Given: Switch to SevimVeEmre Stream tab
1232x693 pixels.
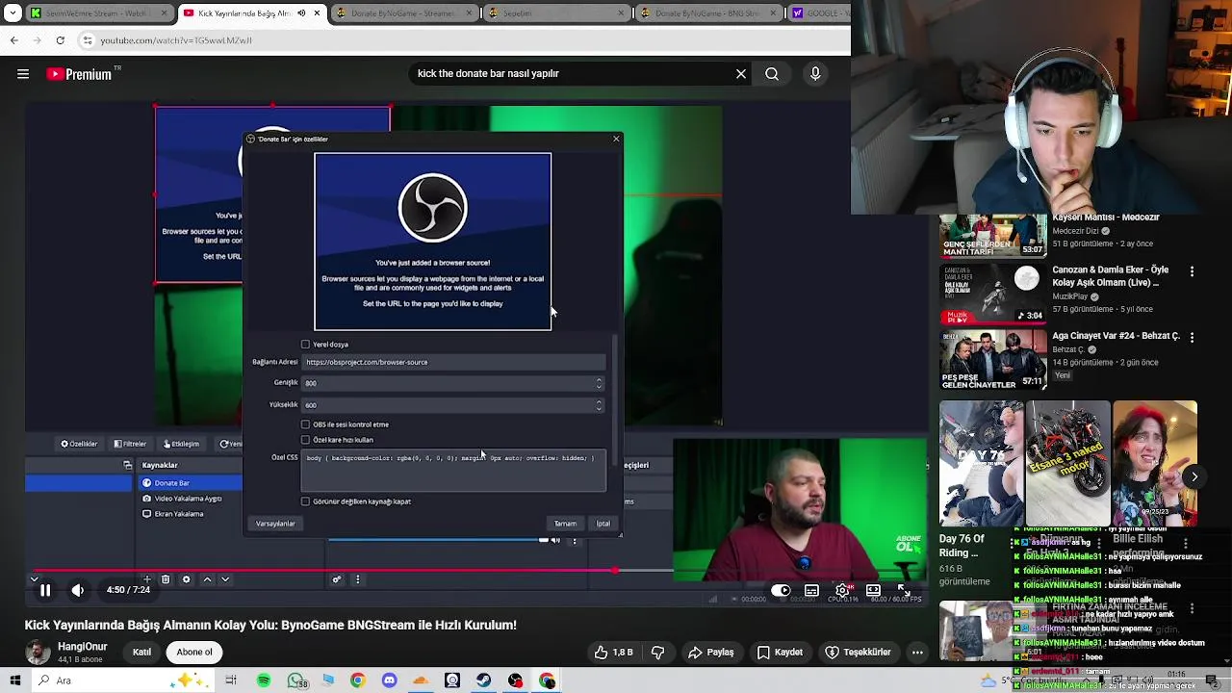Looking at the screenshot, I should click(99, 13).
